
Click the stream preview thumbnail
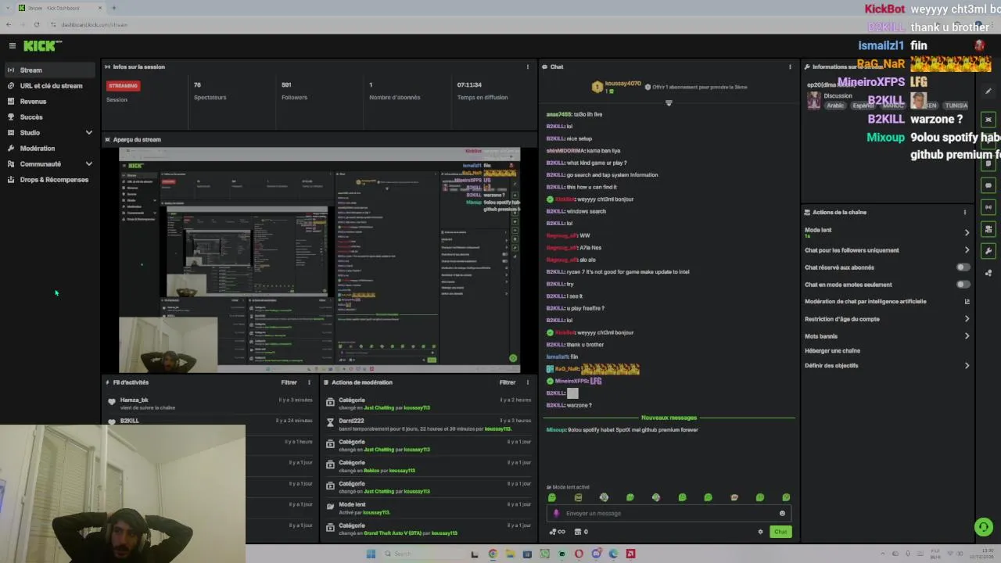(x=319, y=260)
